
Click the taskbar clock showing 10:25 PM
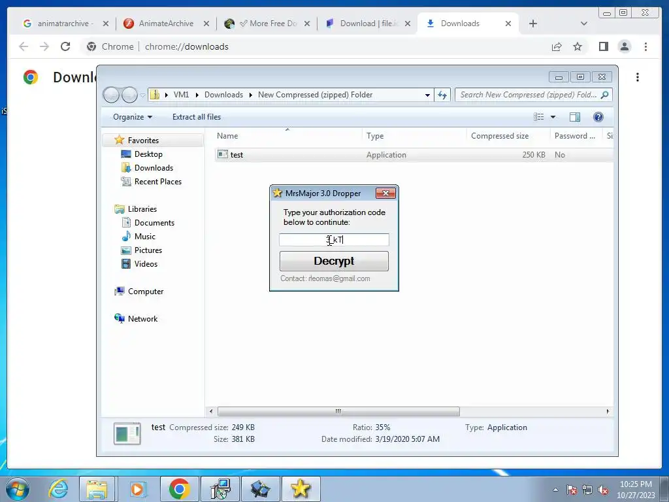[x=636, y=490]
